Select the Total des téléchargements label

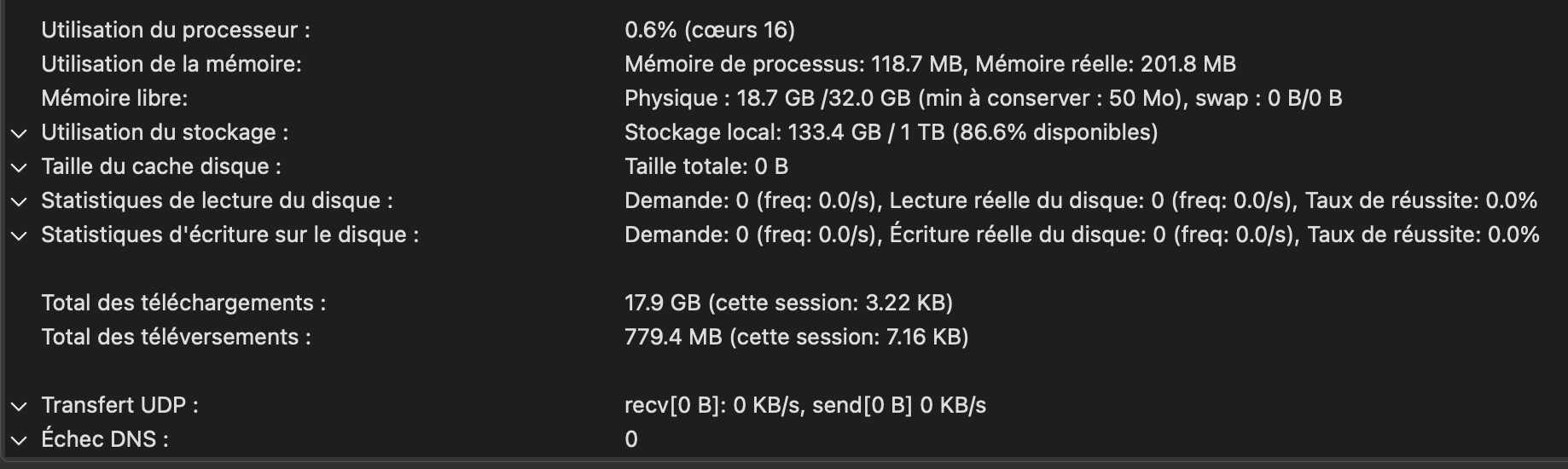tap(183, 303)
